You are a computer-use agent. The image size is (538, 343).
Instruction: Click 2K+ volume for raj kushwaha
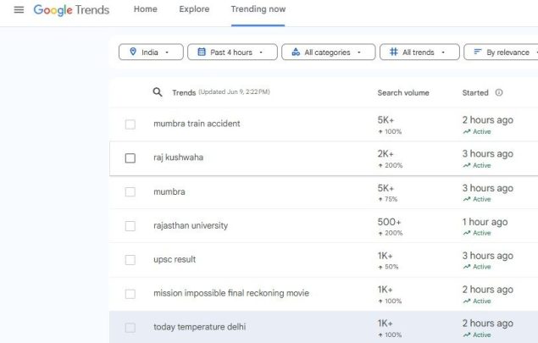pyautogui.click(x=385, y=153)
